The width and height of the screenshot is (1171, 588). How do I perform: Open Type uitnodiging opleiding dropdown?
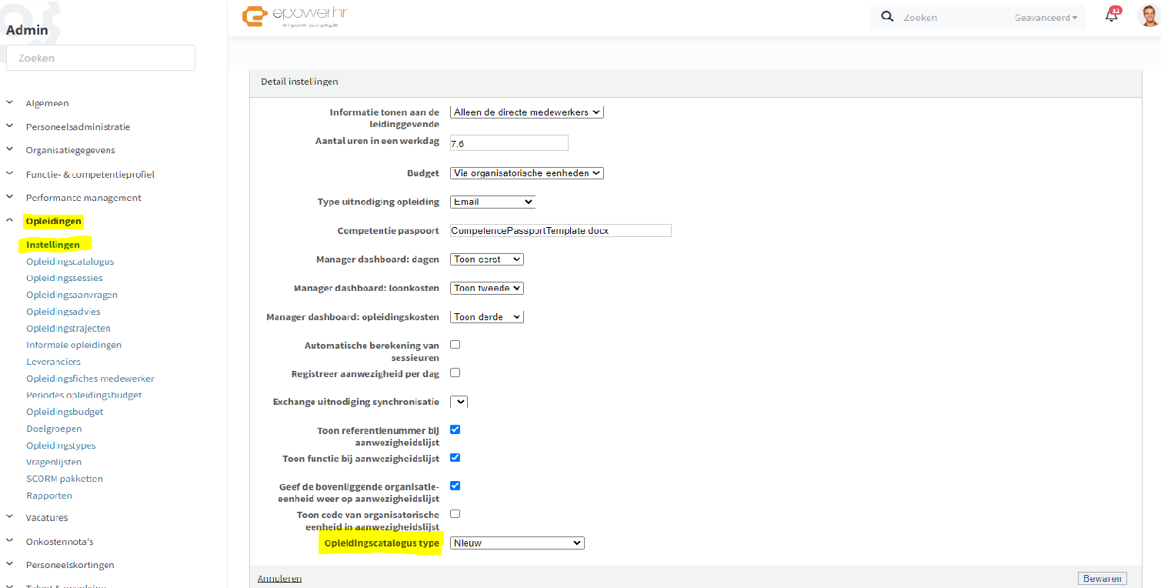click(x=492, y=202)
